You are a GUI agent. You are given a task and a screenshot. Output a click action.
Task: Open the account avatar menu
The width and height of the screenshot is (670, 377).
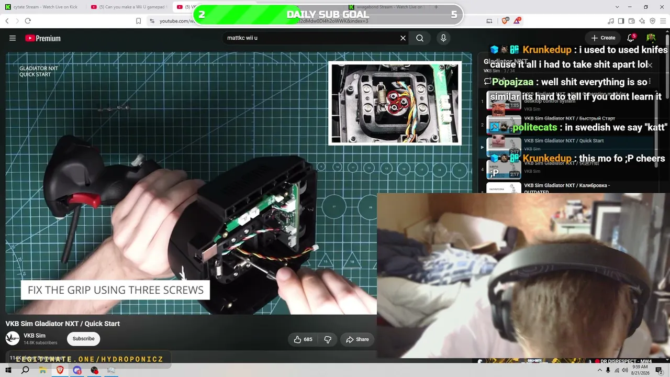click(651, 38)
